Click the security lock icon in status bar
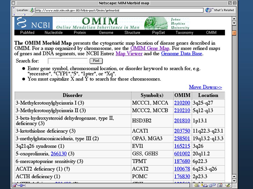The width and height of the screenshot is (253, 189). (15, 185)
